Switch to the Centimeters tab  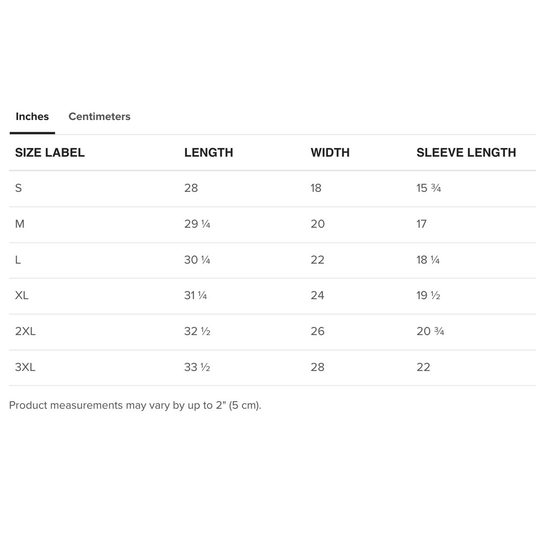click(99, 117)
